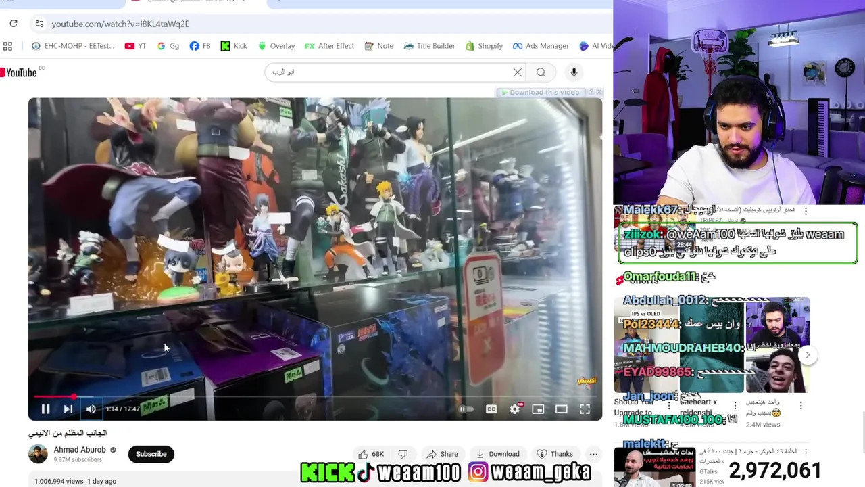Subscribe to Ahmad Aburob
This screenshot has height=487, width=865.
151,454
